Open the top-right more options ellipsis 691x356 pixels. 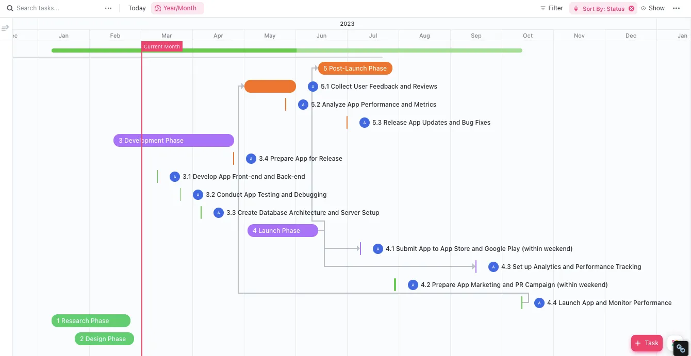[x=677, y=8]
